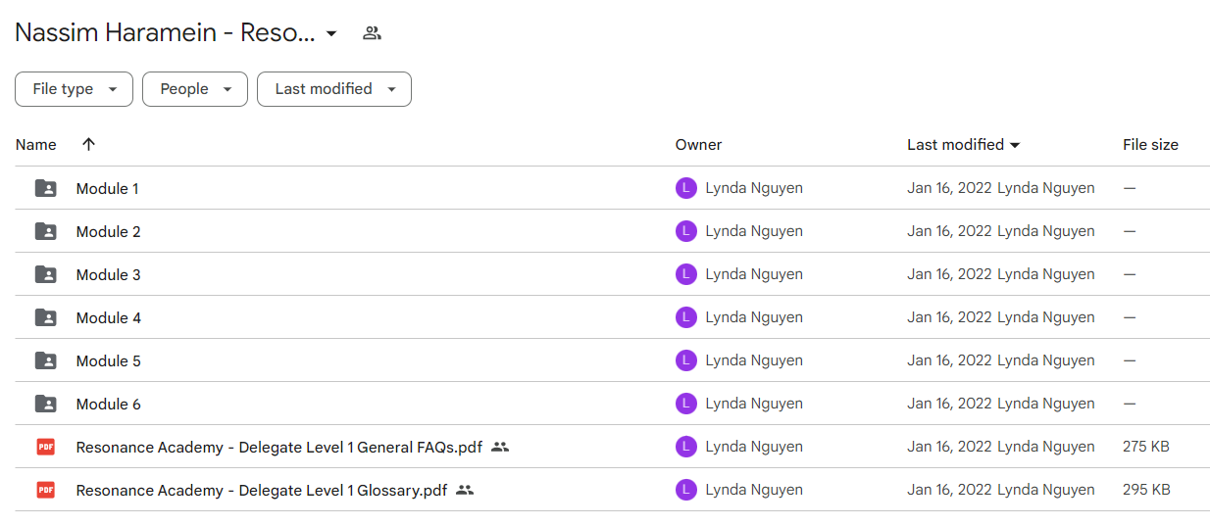1210x526 pixels.
Task: Click Jan 16, 2022 date in Module 5 row
Action: point(949,360)
